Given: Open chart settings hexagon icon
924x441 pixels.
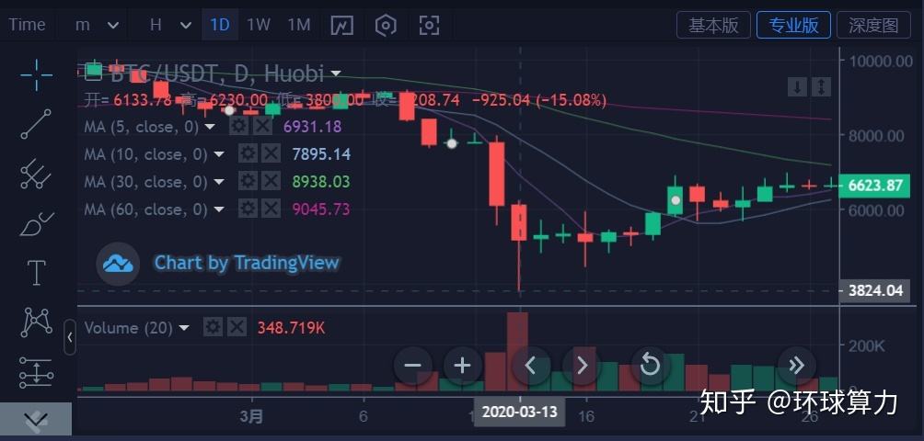Looking at the screenshot, I should pos(386,26).
